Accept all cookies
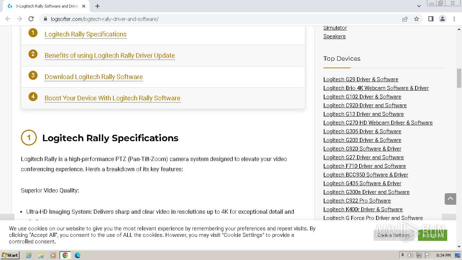Screen dimensions: 462x260 pyautogui.click(x=432, y=235)
